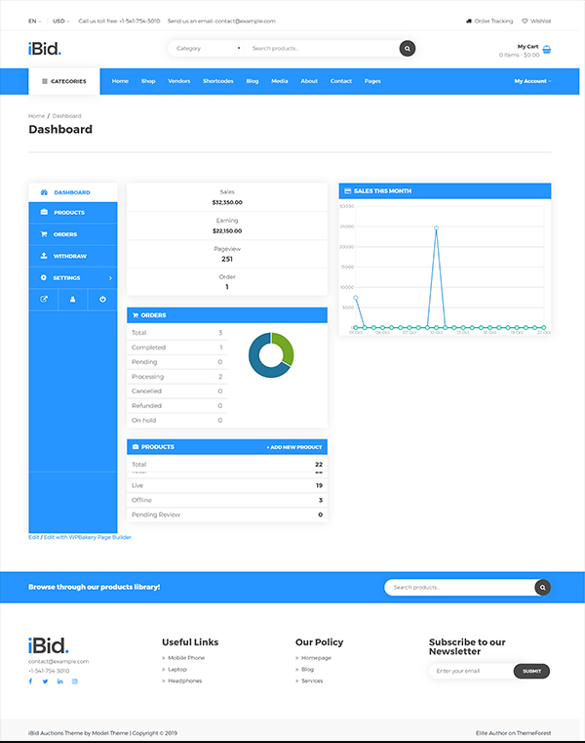Open the visit store external link icon
Image resolution: width=585 pixels, height=743 pixels.
pyautogui.click(x=44, y=299)
